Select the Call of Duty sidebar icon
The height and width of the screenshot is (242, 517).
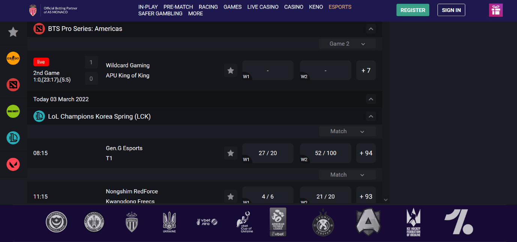[x=13, y=111]
